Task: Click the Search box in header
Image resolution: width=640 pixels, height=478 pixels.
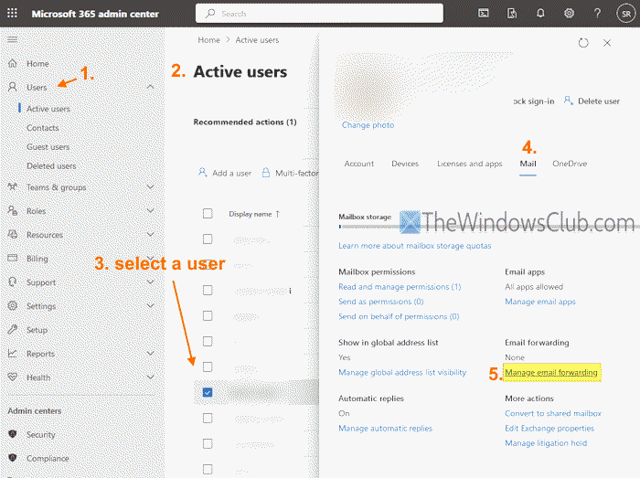Action: [x=319, y=14]
